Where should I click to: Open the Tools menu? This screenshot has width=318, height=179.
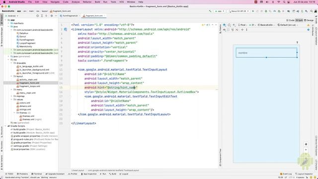(113, 2)
